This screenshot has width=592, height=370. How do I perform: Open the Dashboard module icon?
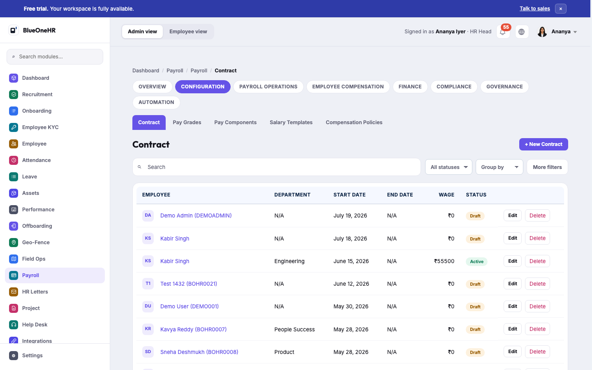click(x=14, y=78)
